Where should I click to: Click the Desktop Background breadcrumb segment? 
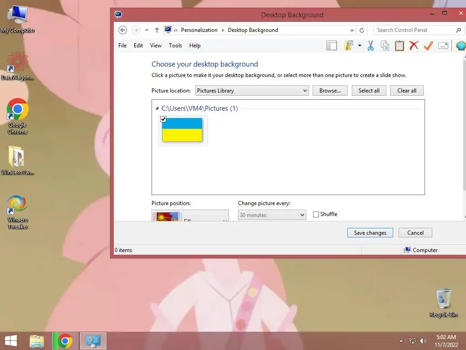253,30
